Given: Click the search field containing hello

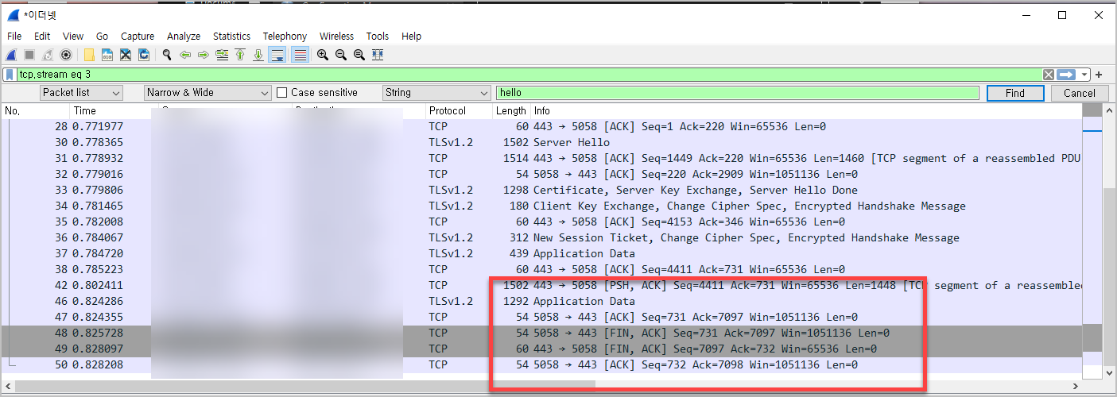Looking at the screenshot, I should coord(738,93).
